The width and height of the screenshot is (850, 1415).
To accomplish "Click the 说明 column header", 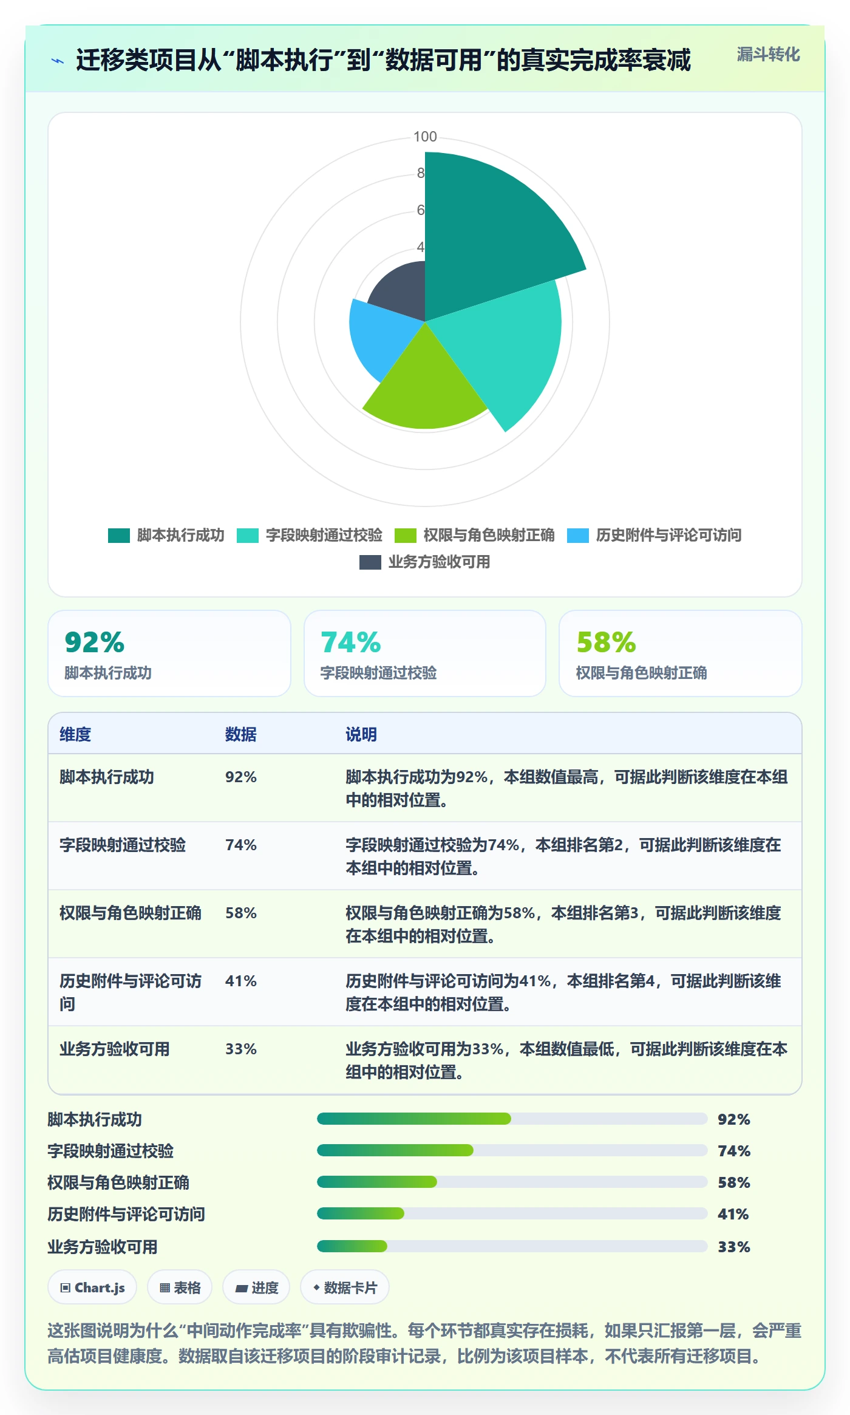I will click(361, 734).
